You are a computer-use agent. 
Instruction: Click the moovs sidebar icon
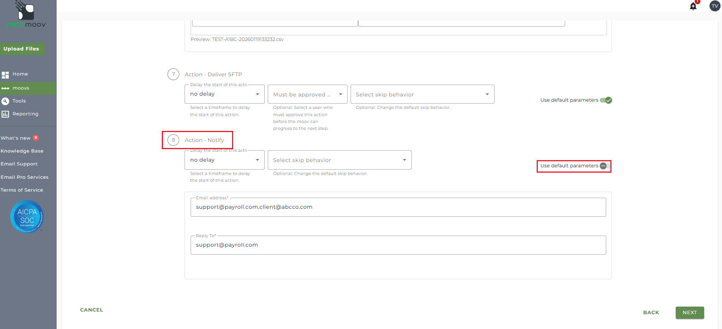pyautogui.click(x=5, y=88)
